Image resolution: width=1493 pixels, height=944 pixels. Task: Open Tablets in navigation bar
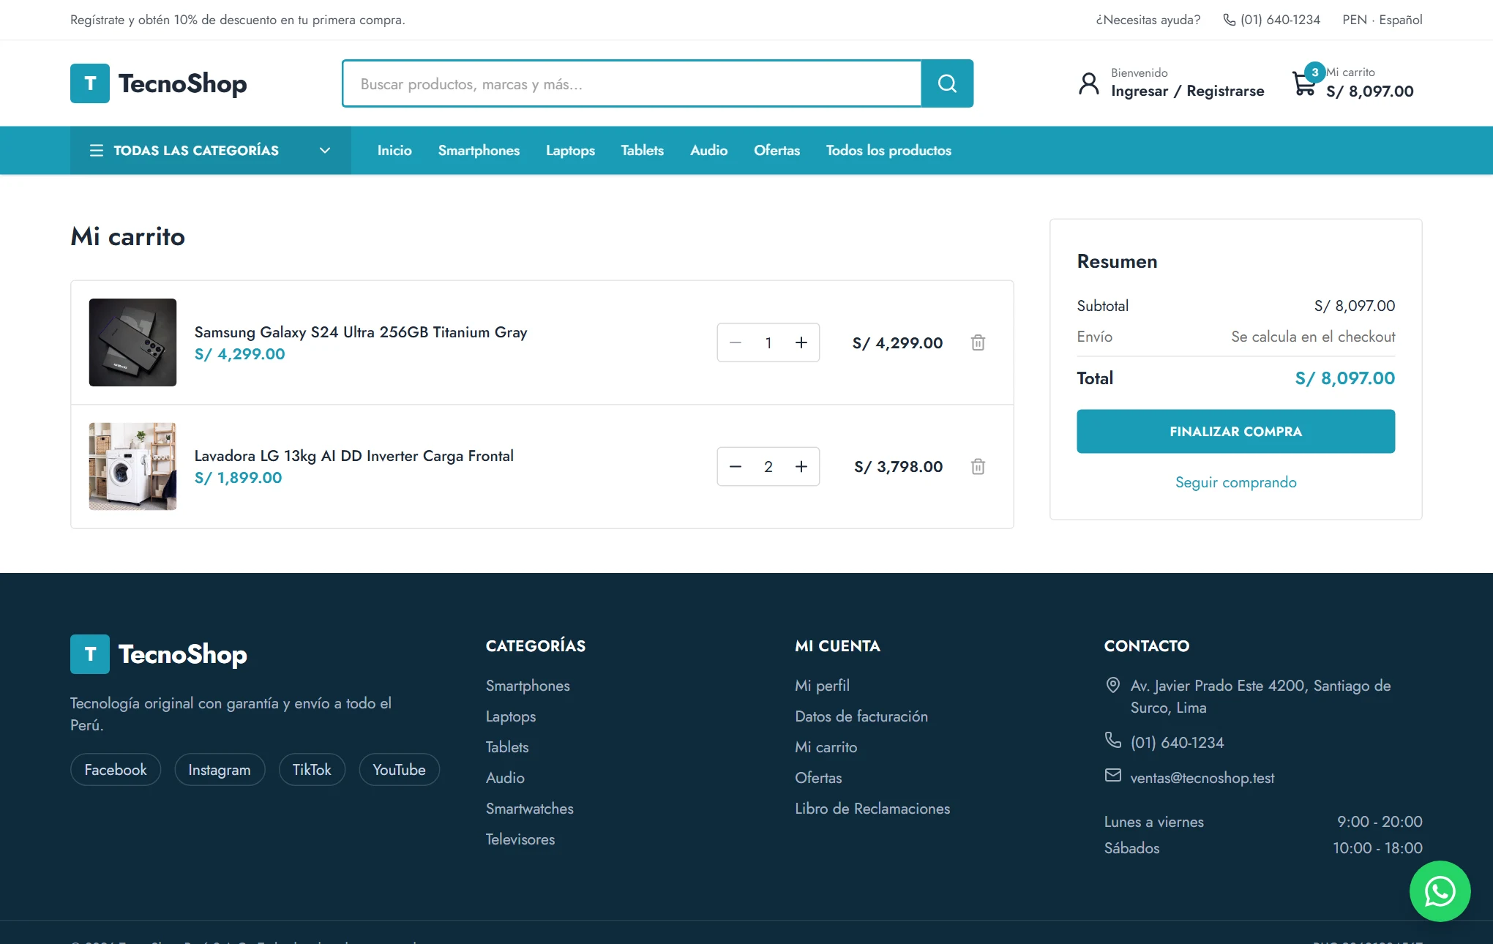pos(643,150)
